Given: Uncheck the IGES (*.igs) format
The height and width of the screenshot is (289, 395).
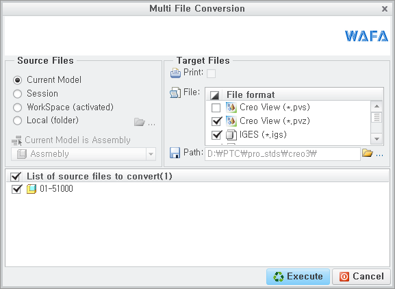Looking at the screenshot, I should [216, 135].
